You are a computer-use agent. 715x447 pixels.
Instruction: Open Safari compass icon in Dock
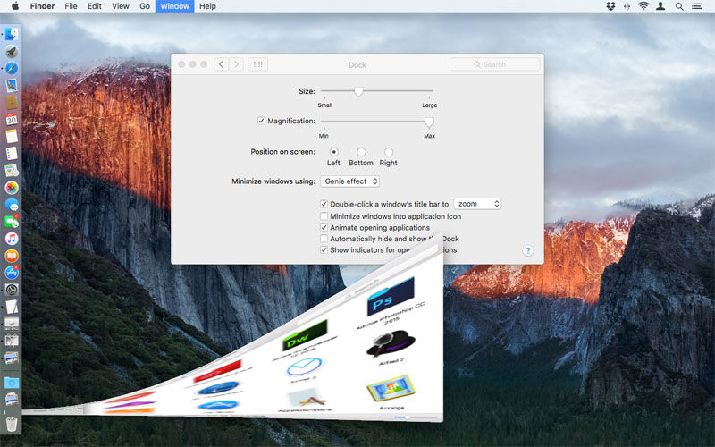(x=12, y=68)
